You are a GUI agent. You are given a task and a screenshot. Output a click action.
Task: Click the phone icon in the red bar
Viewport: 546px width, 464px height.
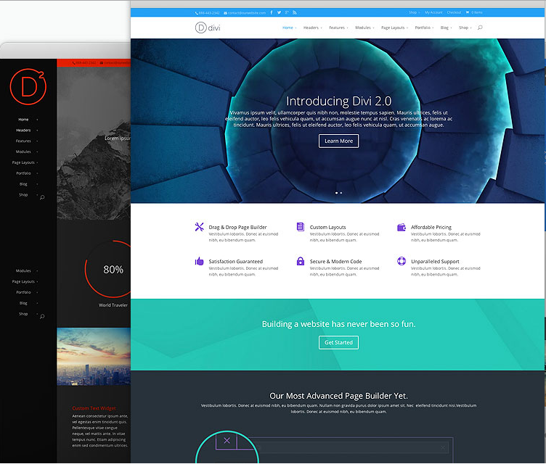[x=74, y=63]
